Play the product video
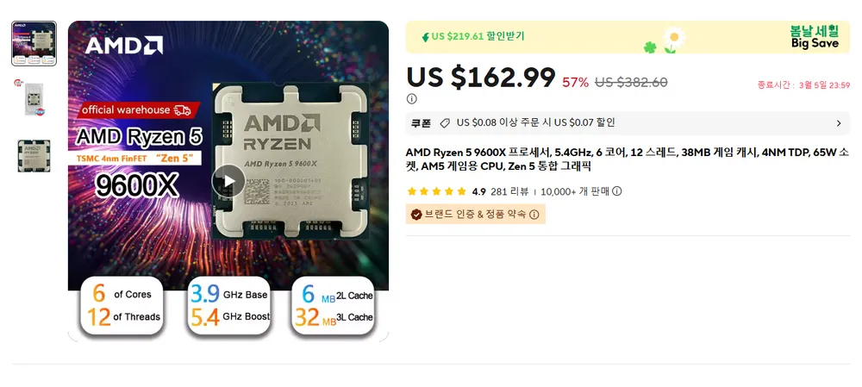Image resolution: width=862 pixels, height=387 pixels. click(x=228, y=181)
